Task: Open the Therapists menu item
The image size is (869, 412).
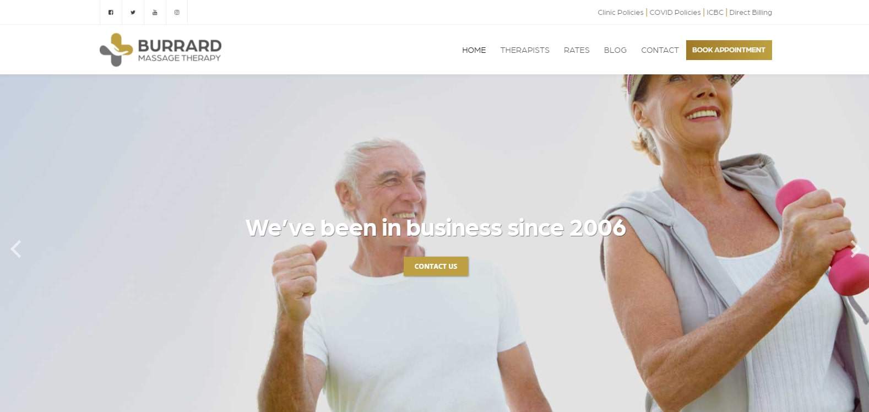Action: [x=525, y=50]
